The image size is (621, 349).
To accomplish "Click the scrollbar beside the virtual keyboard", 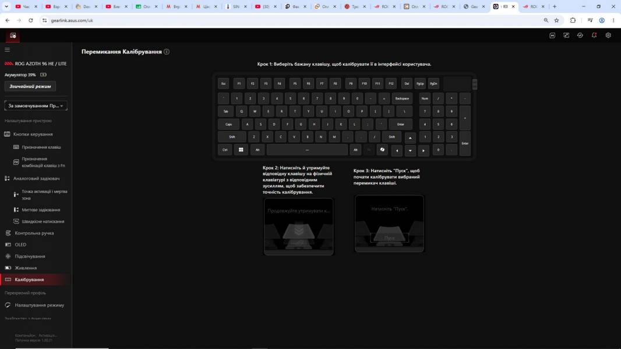I will [x=475, y=84].
